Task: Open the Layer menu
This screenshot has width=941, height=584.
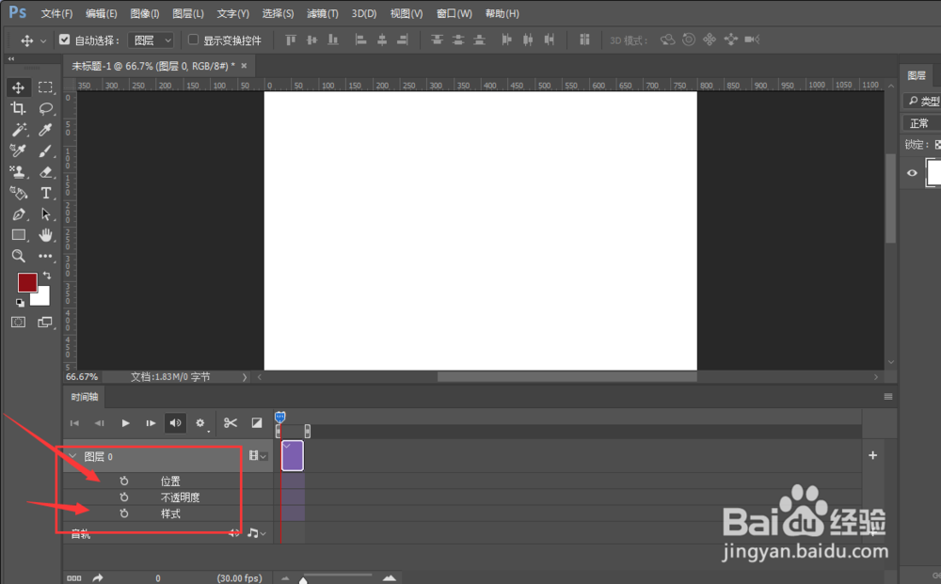Action: tap(188, 13)
